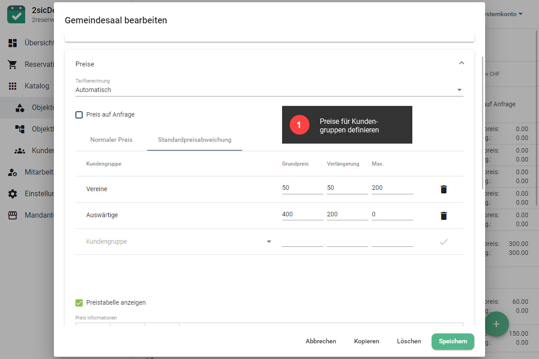
Task: Click the Kopieren button
Action: coord(367,341)
